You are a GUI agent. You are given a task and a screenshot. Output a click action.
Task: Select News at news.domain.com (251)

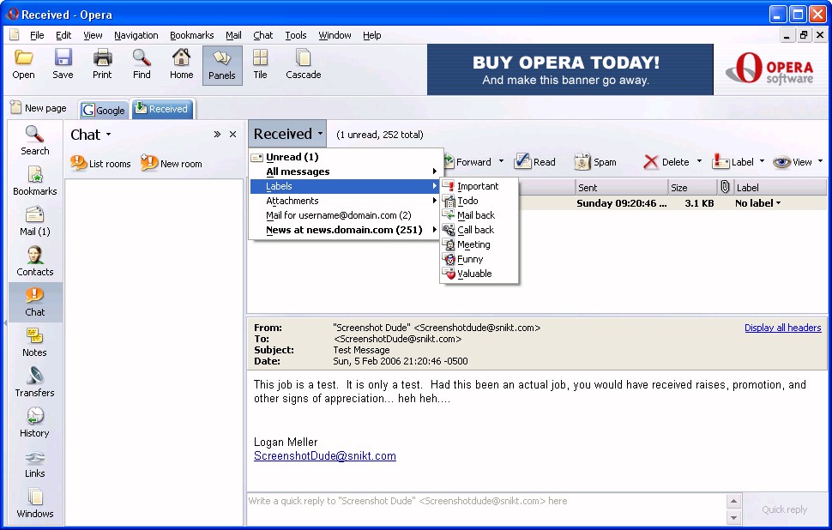346,230
